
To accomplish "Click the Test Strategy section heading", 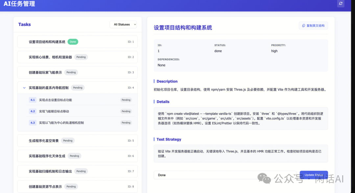I will point(169,139).
